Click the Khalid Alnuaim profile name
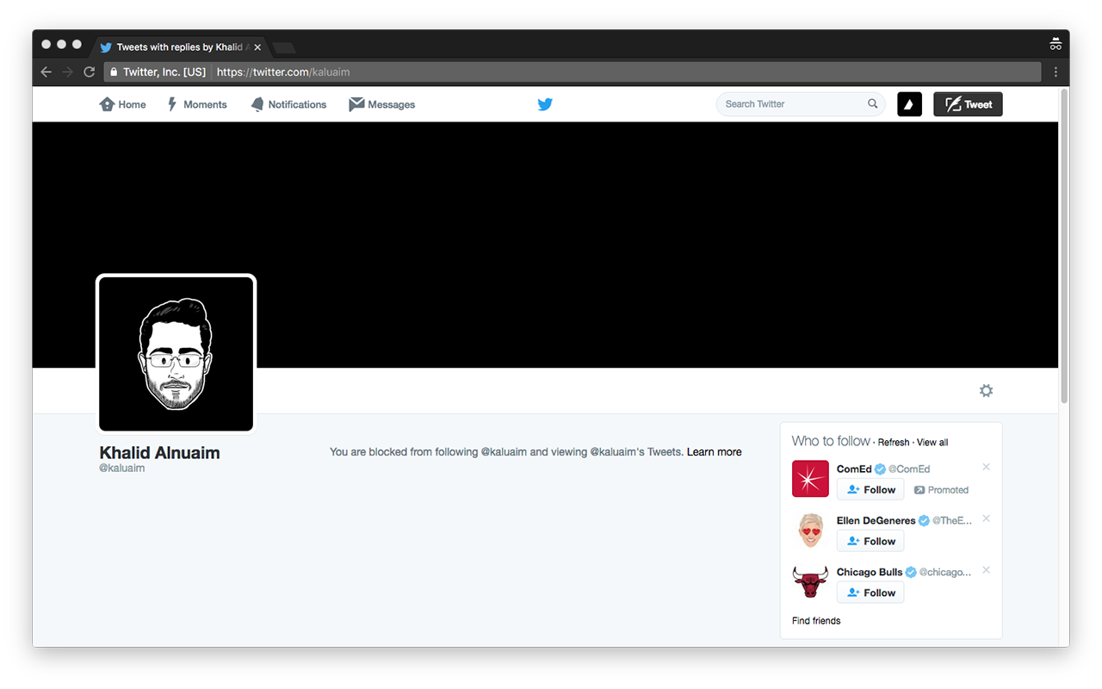 tap(159, 452)
